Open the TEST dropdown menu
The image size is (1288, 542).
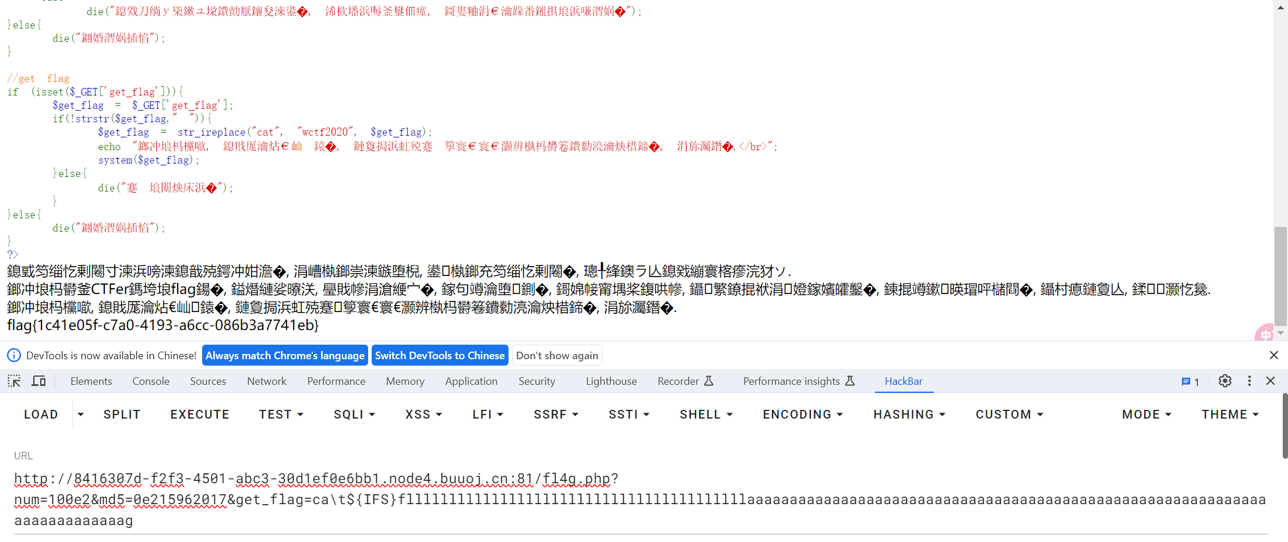point(281,415)
